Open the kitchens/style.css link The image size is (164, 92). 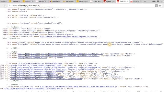55,67
